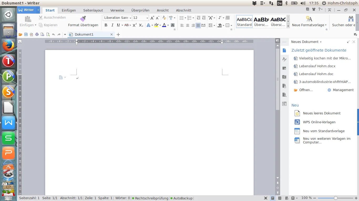This screenshot has height=201, width=359.
Task: Click font color A swatch
Action: (164, 25)
